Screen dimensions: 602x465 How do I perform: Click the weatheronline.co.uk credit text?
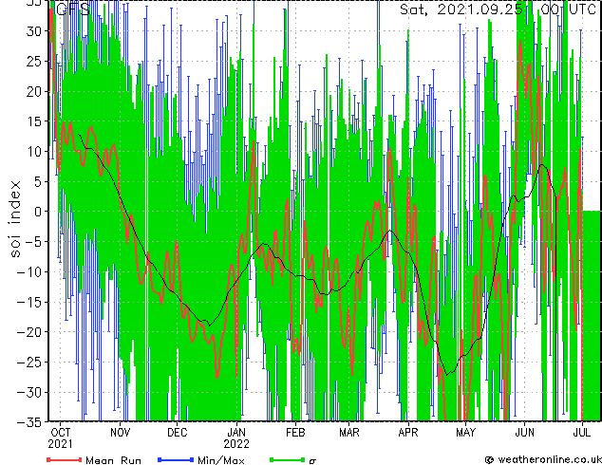coord(550,459)
